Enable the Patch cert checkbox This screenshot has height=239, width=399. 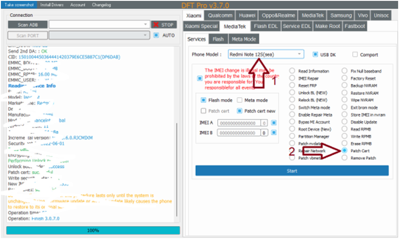coord(203,111)
